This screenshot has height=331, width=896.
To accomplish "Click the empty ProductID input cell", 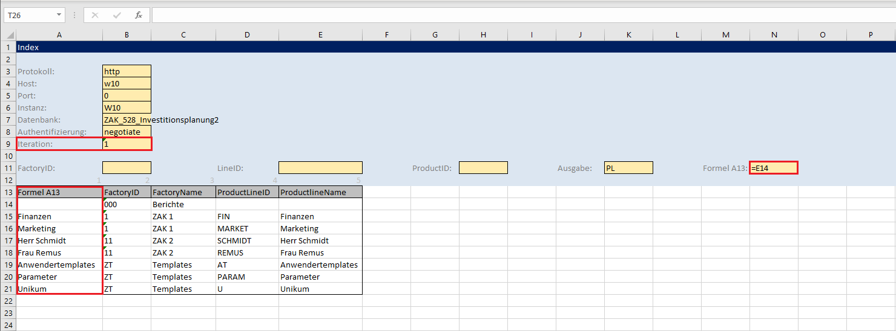I will 483,168.
